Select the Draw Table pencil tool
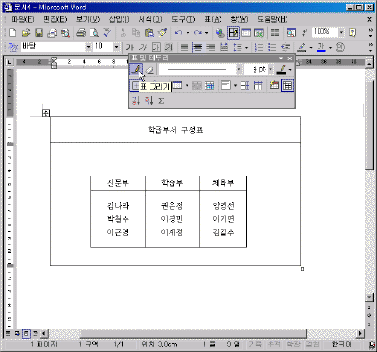The width and height of the screenshot is (377, 352). tap(136, 70)
